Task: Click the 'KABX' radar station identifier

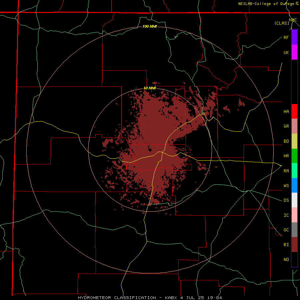Action: pos(171,298)
